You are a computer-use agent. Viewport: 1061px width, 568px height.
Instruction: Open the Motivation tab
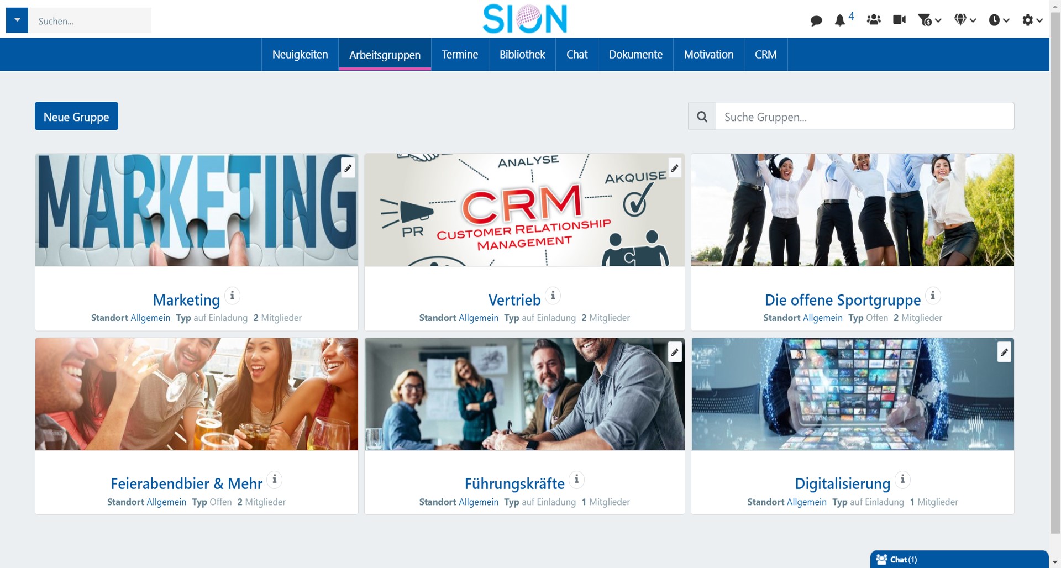coord(708,55)
